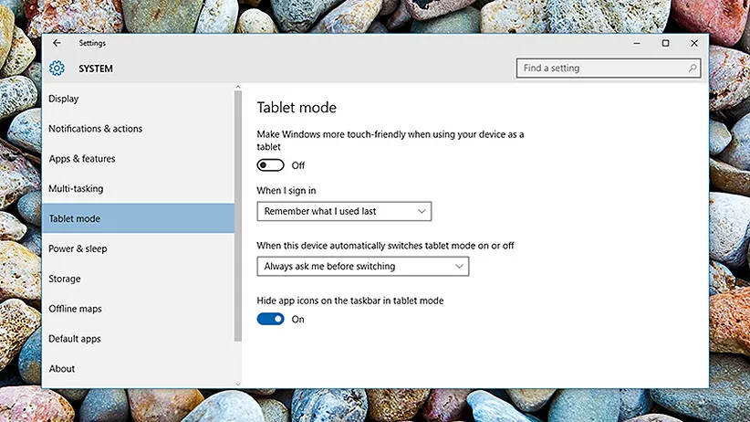750x422 pixels.
Task: Turn on the tablet mode switch
Action: tap(271, 165)
